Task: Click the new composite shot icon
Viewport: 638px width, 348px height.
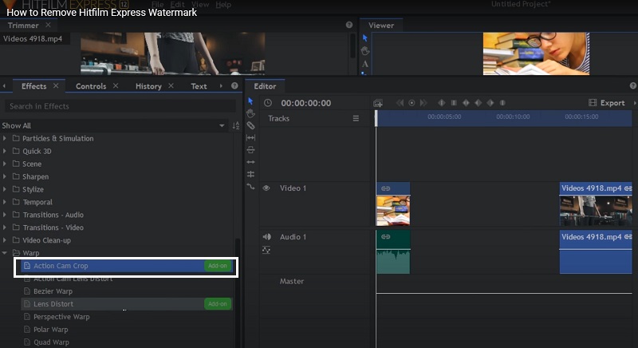Action: tap(378, 103)
